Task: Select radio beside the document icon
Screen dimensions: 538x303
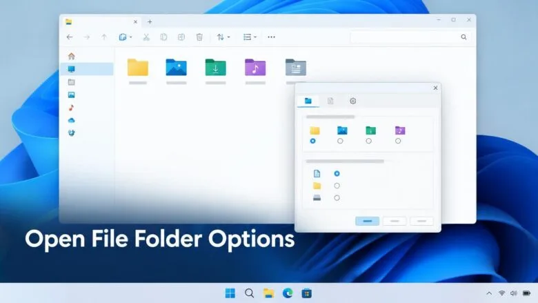Action: [337, 174]
